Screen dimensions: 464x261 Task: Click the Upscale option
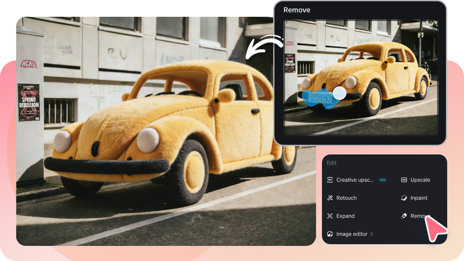point(420,180)
